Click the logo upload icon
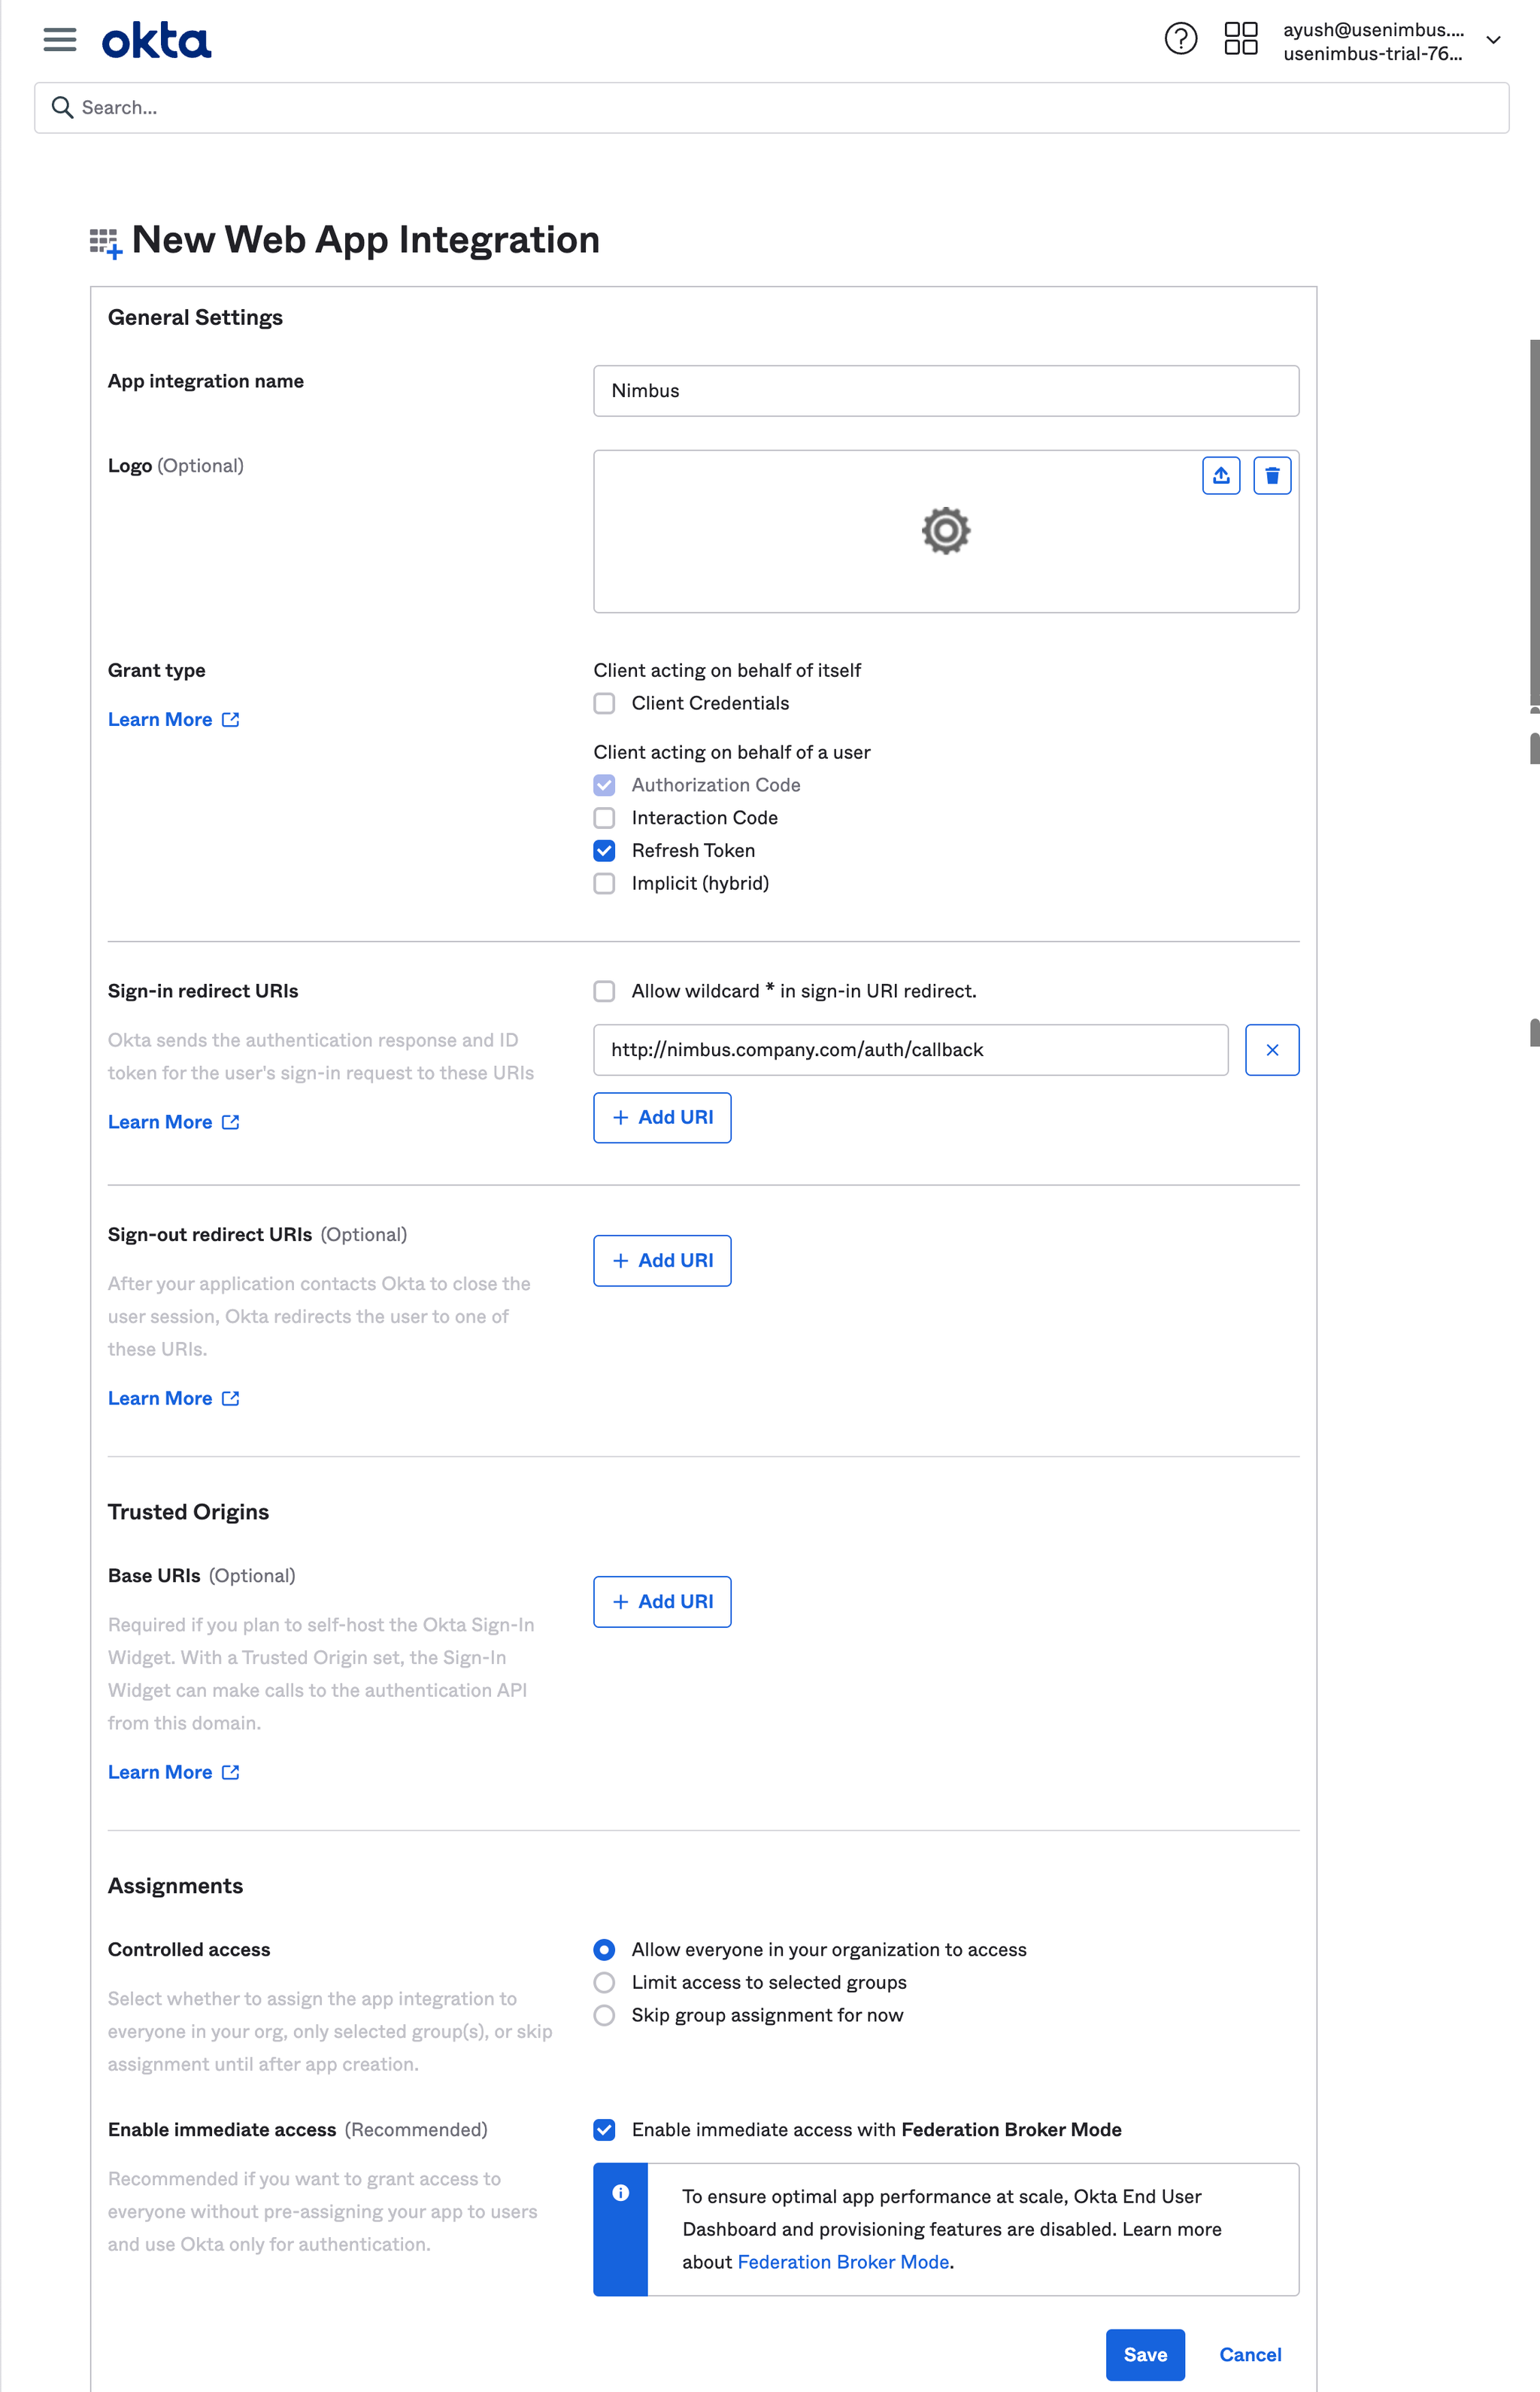 click(x=1220, y=475)
